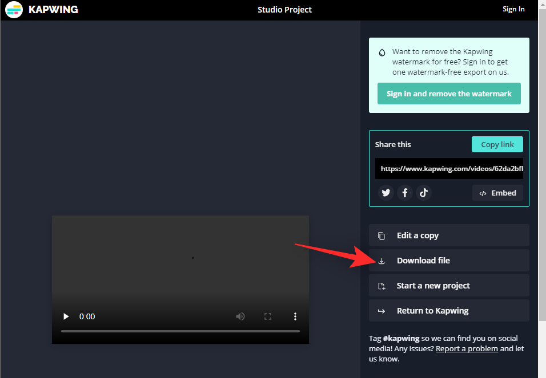Click Download file
546x378 pixels.
coord(449,261)
